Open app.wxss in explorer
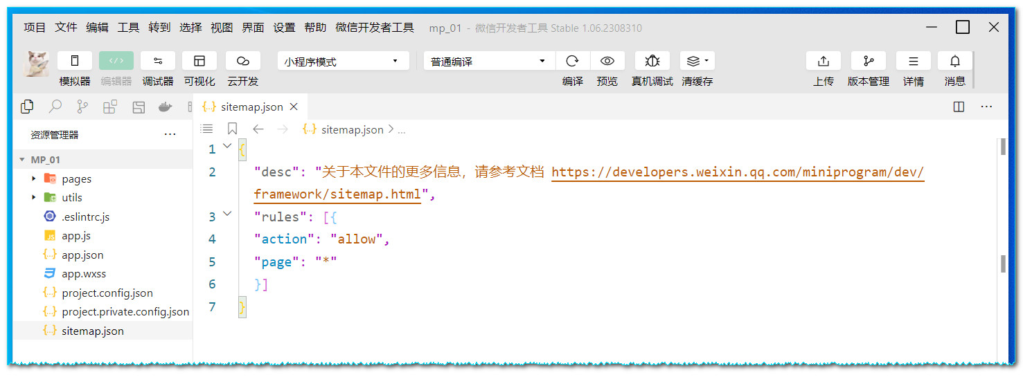The width and height of the screenshot is (1023, 377). tap(103, 273)
